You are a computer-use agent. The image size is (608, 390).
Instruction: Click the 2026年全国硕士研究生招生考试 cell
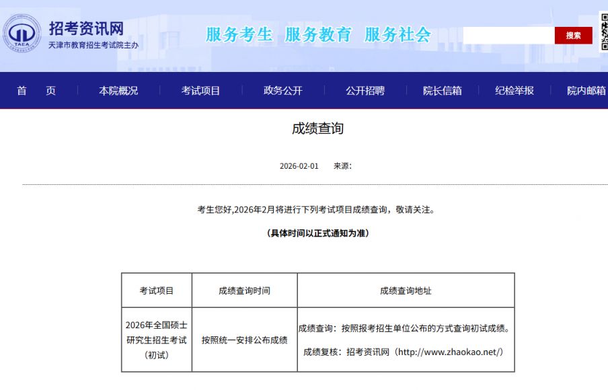point(157,340)
